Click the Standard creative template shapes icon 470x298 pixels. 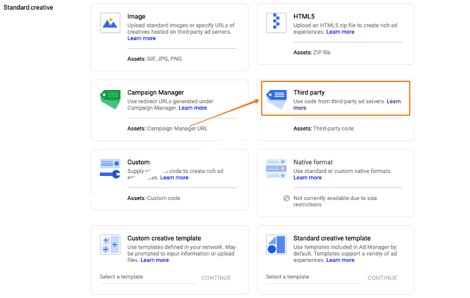click(x=276, y=245)
